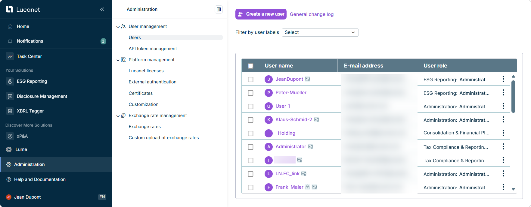Open the Administrator user link
The width and height of the screenshot is (531, 207).
291,147
